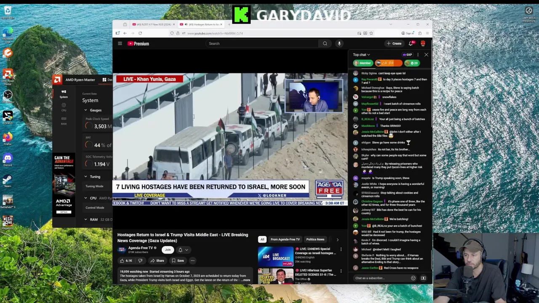Open Megabonk desktop shortcut
539x303 pixels.
click(x=8, y=223)
